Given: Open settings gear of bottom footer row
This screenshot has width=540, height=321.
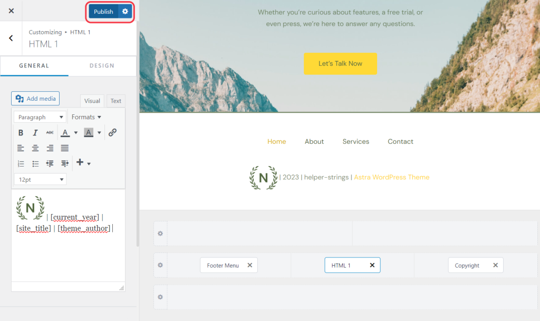Looking at the screenshot, I should pos(160,297).
